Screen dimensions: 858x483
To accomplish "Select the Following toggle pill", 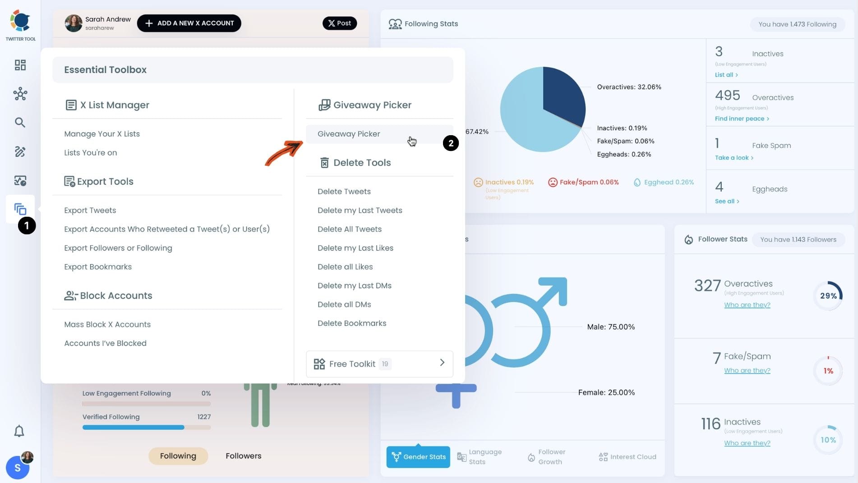I will (x=178, y=456).
